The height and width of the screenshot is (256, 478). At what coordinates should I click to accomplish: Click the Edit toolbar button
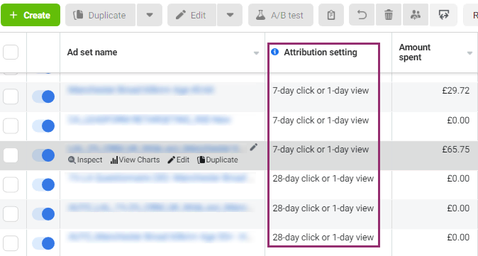(x=191, y=15)
